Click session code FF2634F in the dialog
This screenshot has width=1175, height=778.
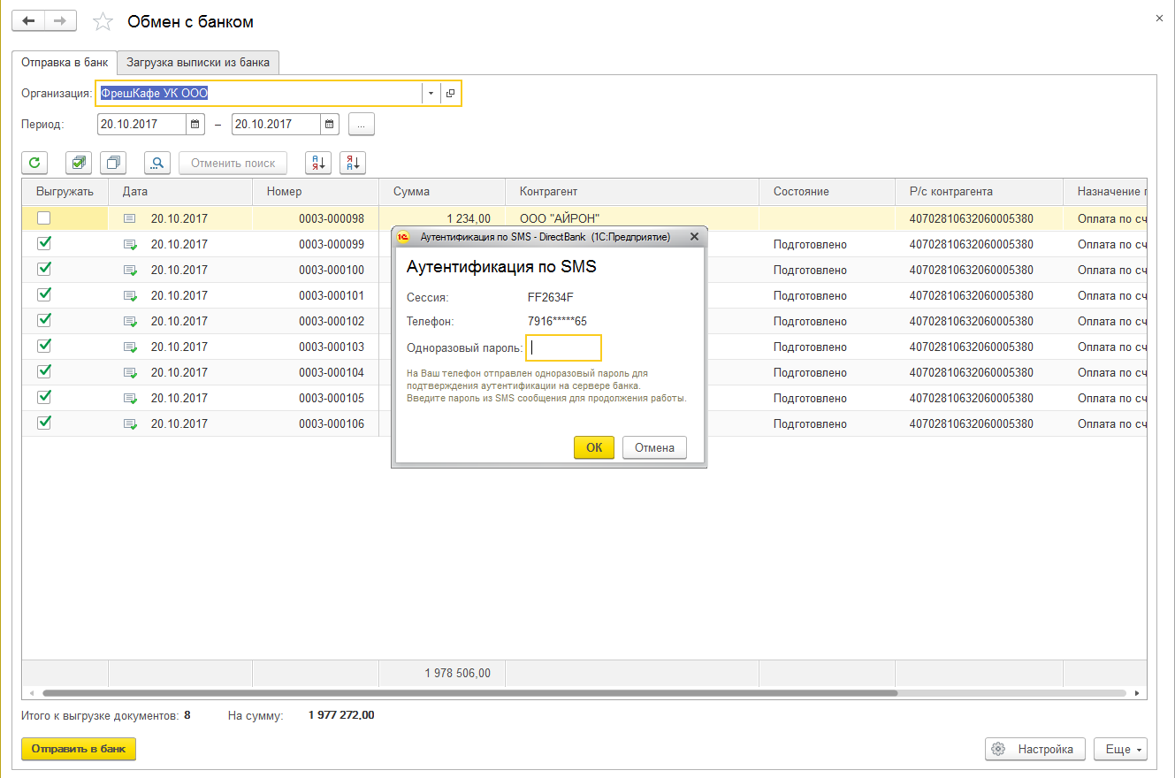(x=551, y=296)
